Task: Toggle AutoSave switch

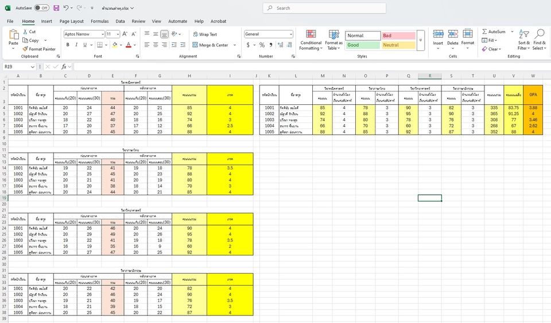Action: [x=42, y=7]
